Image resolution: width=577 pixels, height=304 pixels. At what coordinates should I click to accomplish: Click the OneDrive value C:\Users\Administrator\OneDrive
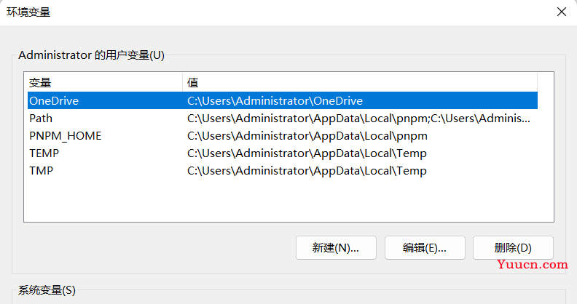coord(275,100)
